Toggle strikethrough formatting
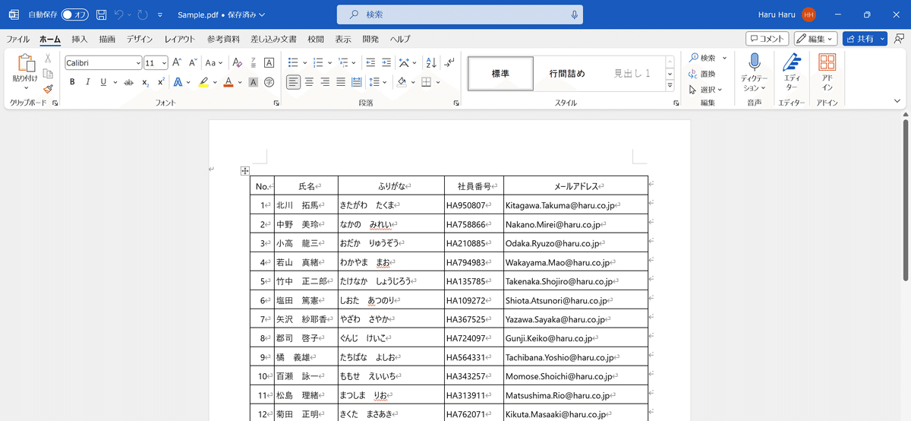Viewport: 911px width, 421px height. 127,82
